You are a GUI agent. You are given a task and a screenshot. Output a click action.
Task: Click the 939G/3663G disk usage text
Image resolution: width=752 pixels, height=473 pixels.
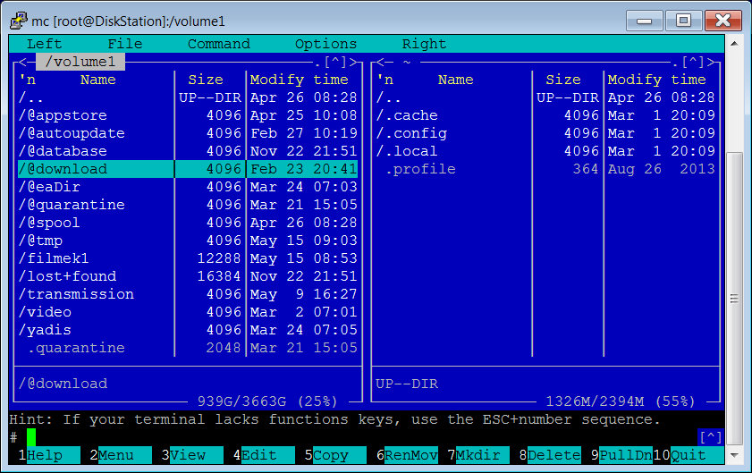click(267, 401)
